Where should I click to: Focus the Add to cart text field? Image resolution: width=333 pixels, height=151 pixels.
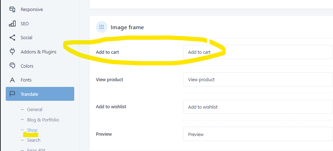click(258, 52)
